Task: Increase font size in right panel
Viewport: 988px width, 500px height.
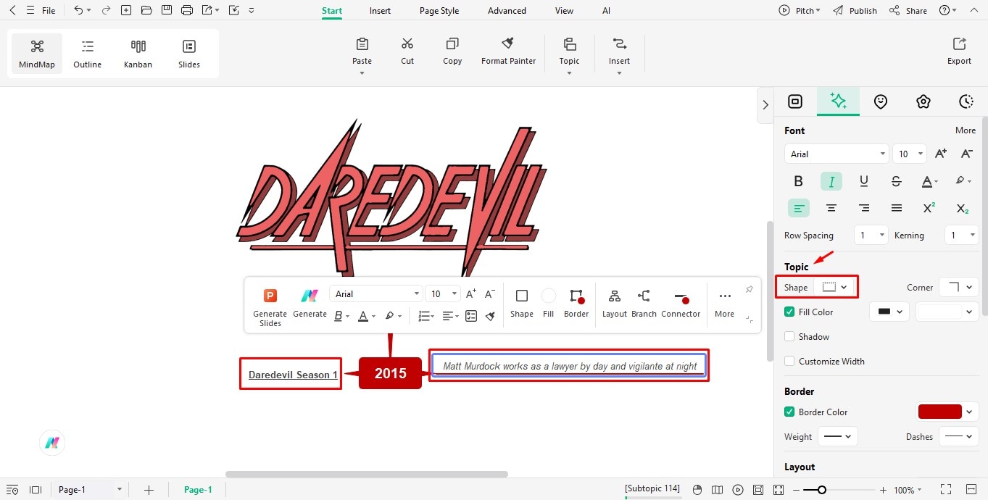Action: pyautogui.click(x=941, y=154)
